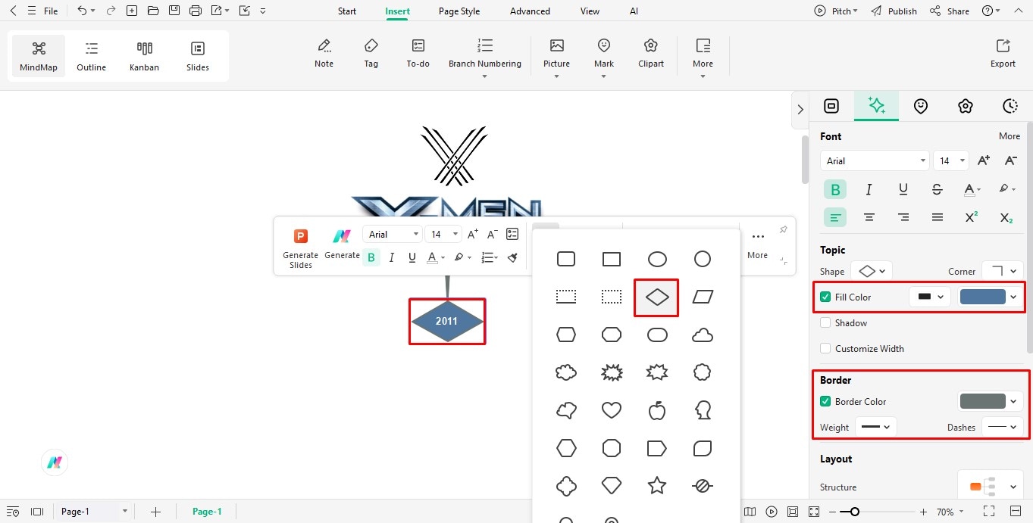Switch to Outline view mode
Screen dimensions: 1033x523
(91, 57)
